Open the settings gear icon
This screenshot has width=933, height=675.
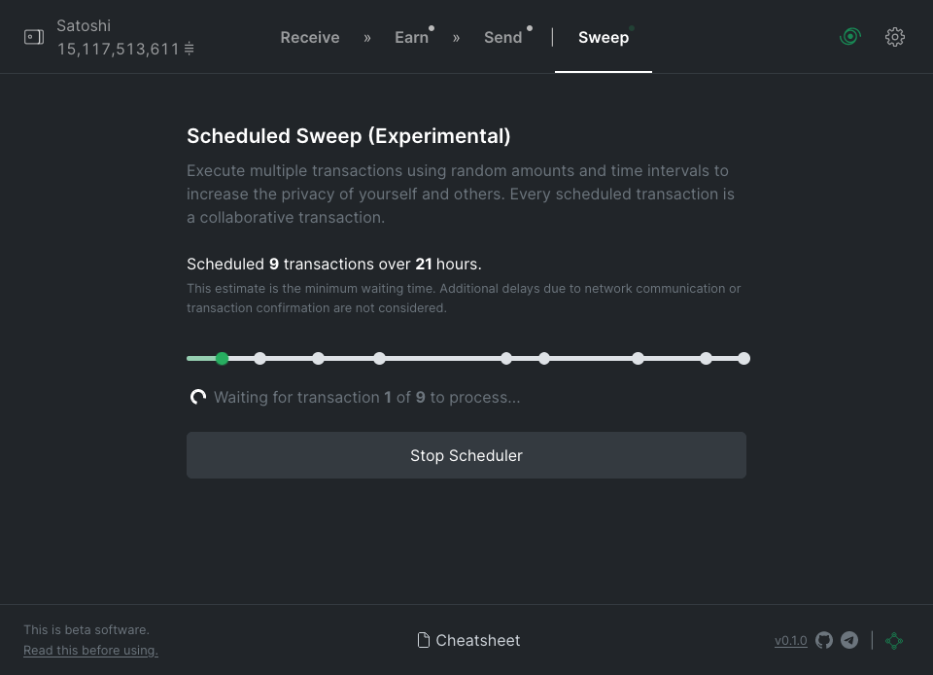pyautogui.click(x=894, y=37)
